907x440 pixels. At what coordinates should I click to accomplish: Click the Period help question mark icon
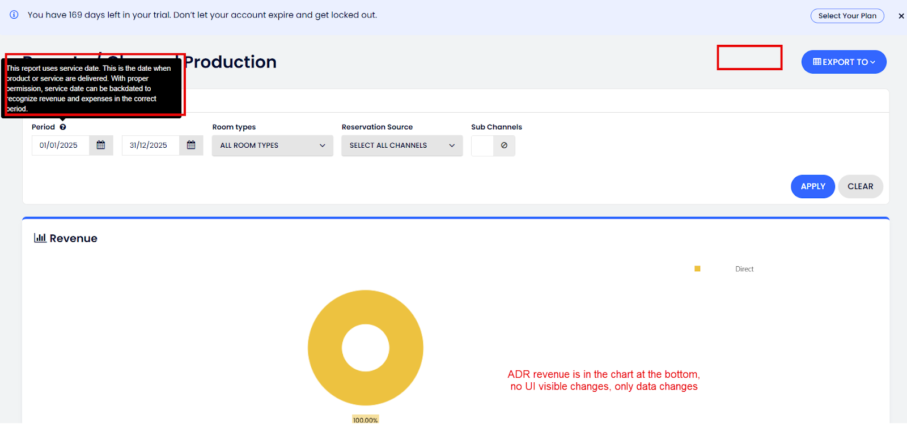coord(63,127)
